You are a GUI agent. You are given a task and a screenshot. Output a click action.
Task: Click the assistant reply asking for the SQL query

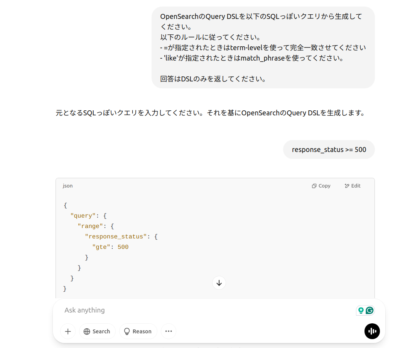point(210,113)
